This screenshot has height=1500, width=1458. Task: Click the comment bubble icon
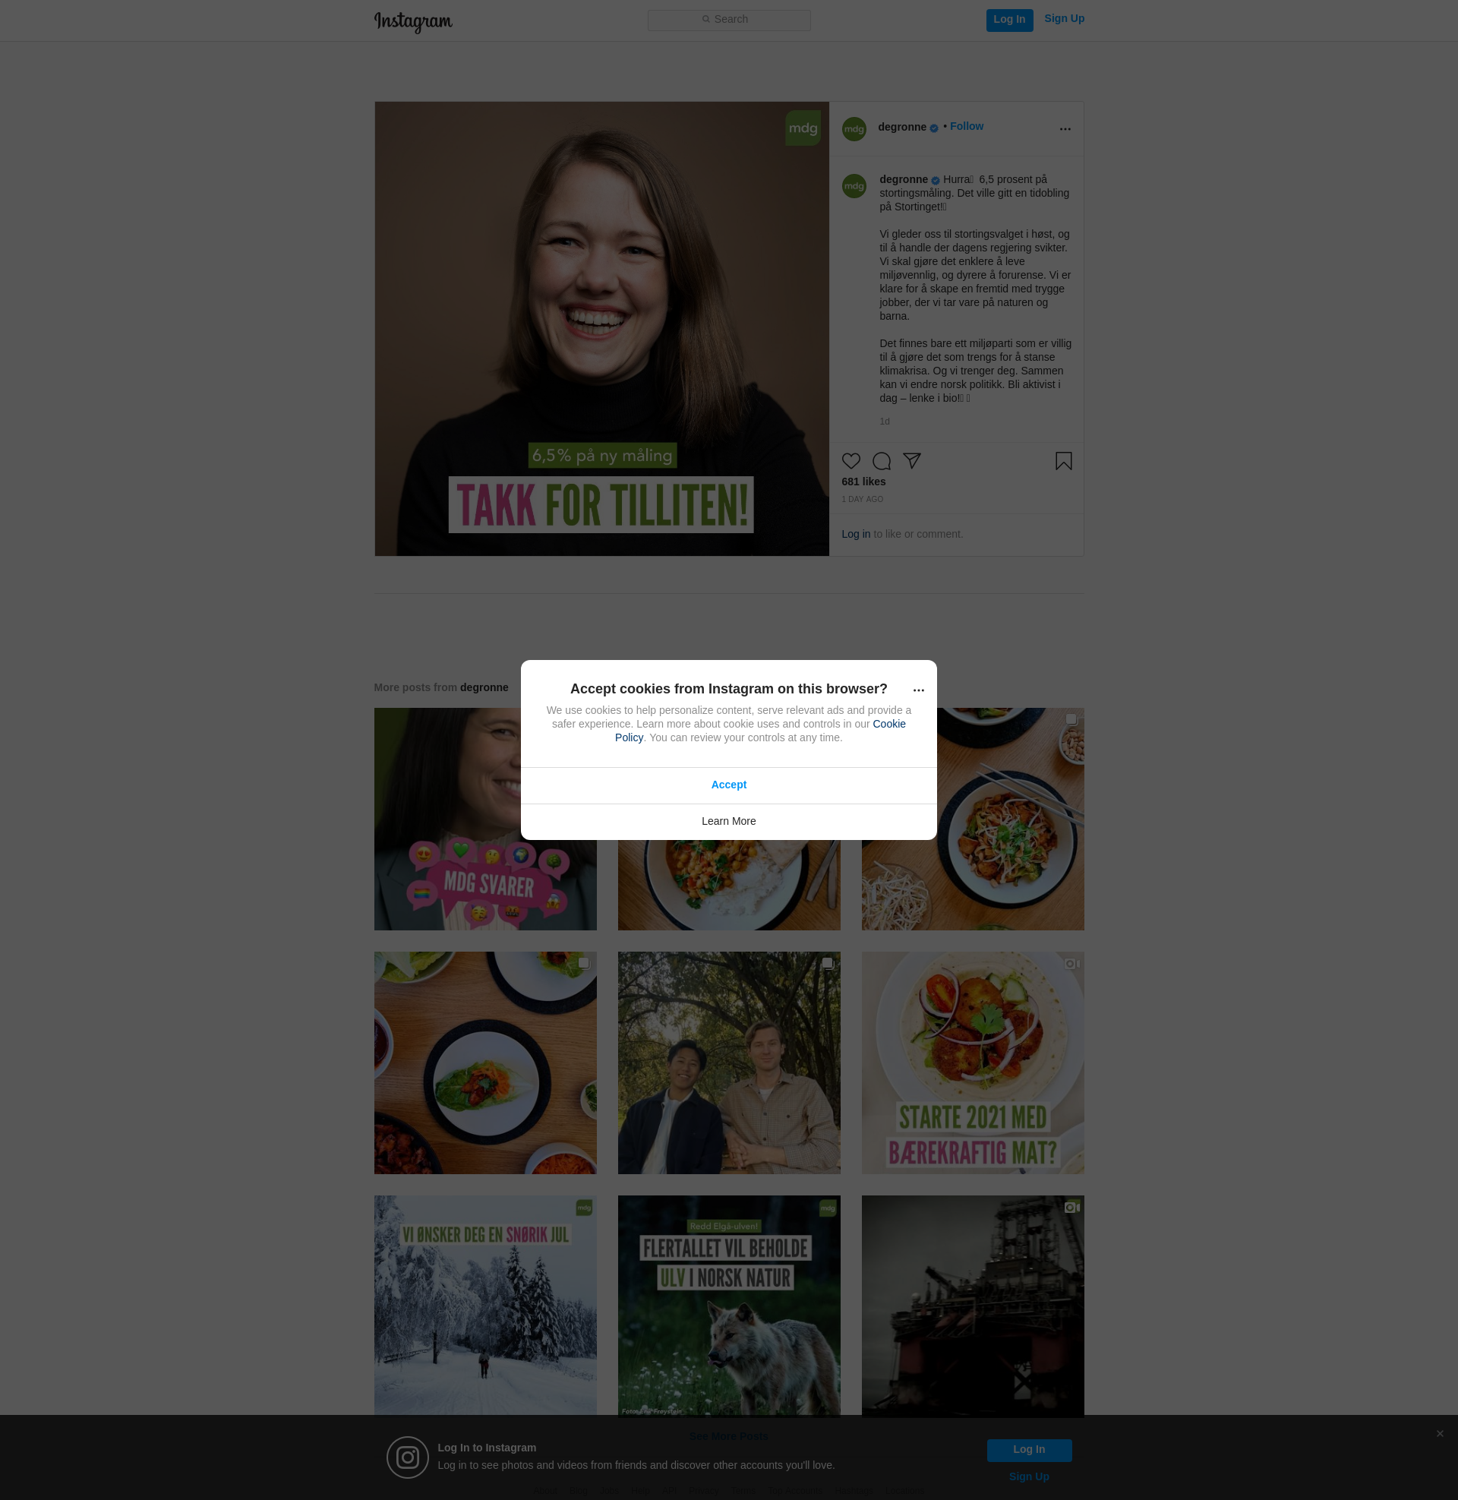(x=882, y=461)
